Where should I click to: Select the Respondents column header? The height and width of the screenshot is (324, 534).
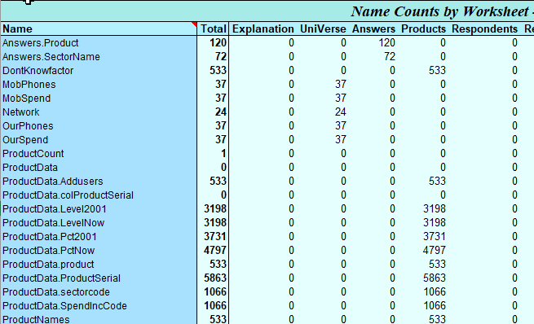pyautogui.click(x=484, y=28)
